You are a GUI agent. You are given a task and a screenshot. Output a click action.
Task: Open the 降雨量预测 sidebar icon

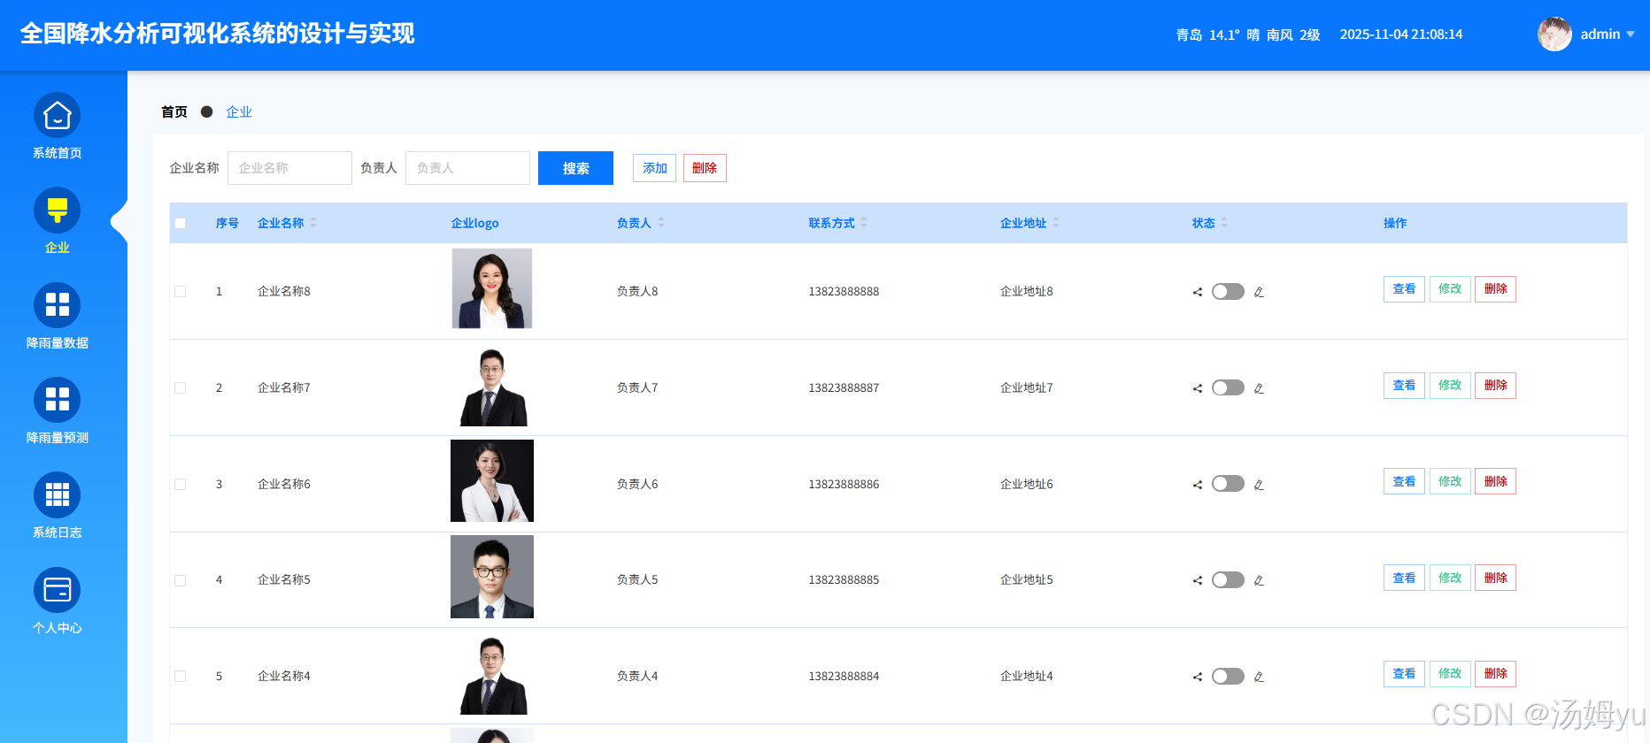(x=57, y=400)
